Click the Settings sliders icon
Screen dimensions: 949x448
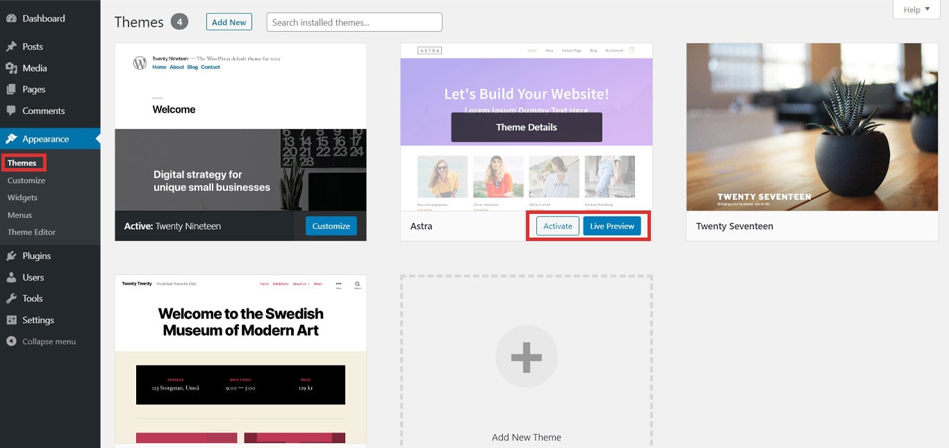[x=11, y=320]
